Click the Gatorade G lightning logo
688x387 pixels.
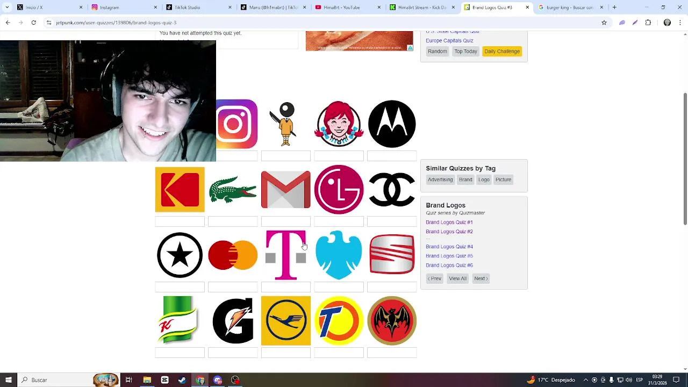tap(233, 321)
